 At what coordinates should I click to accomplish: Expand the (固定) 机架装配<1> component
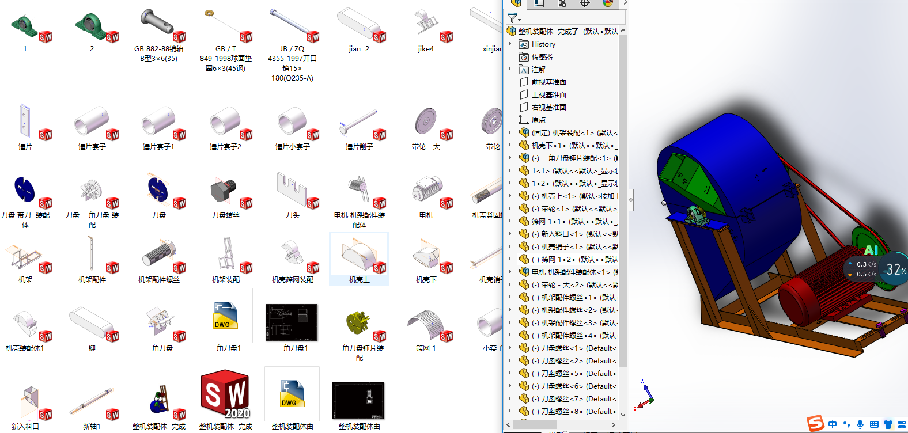[x=509, y=132]
